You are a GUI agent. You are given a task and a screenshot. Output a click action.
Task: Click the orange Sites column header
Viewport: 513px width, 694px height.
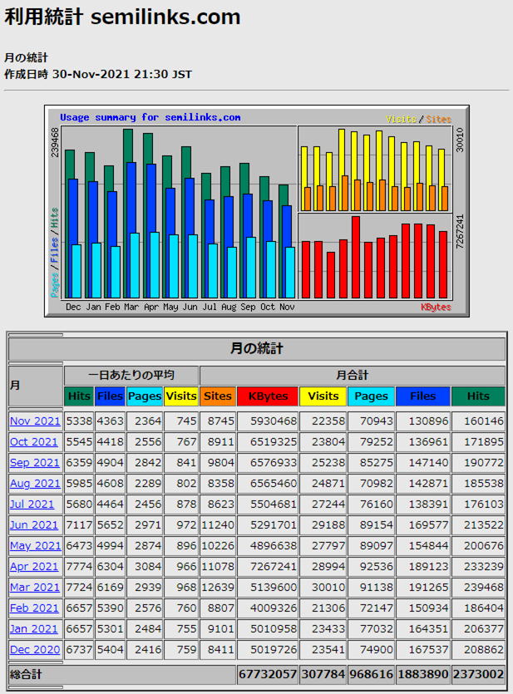218,396
